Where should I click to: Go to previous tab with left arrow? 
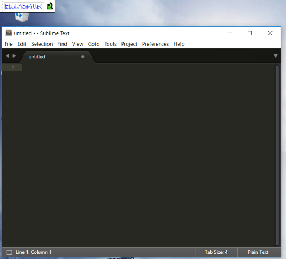click(7, 56)
